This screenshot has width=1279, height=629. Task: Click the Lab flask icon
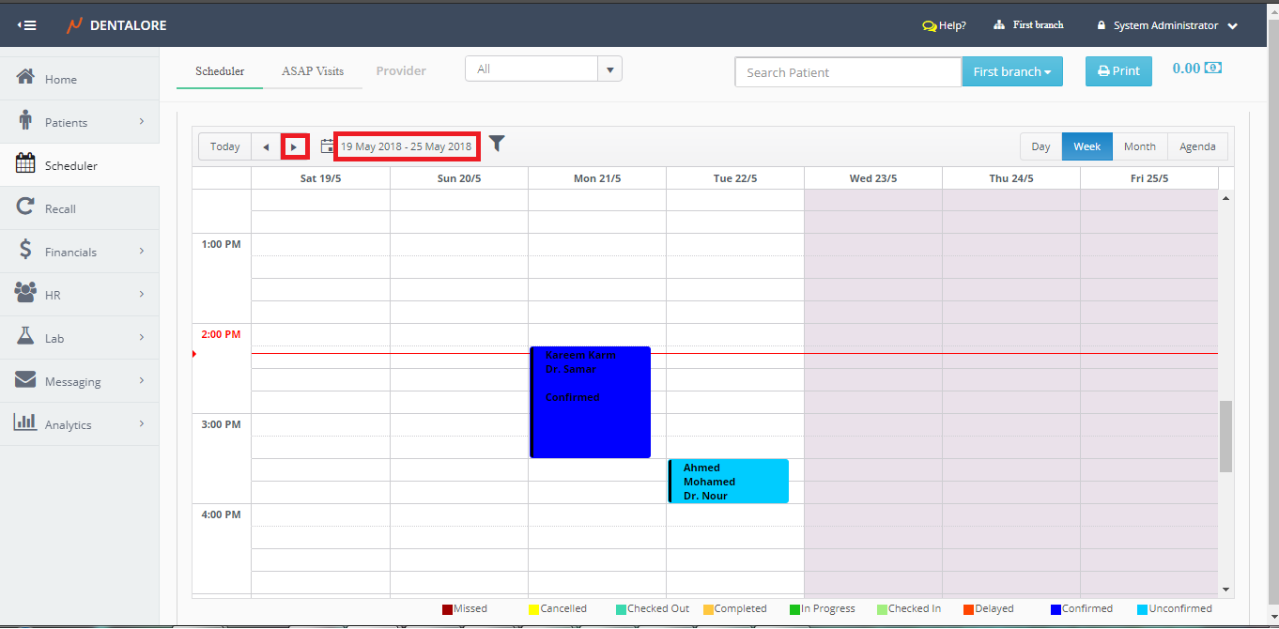pos(26,337)
